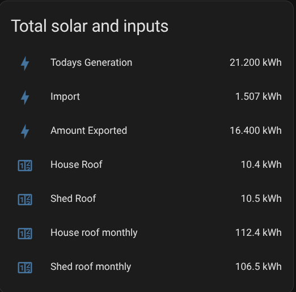Click the House Roof counter icon

(x=25, y=166)
